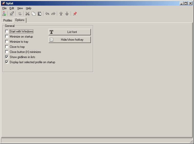The image size is (194, 144).
Task: Uncheck Show gridlines in lists
Action: [x=7, y=57]
